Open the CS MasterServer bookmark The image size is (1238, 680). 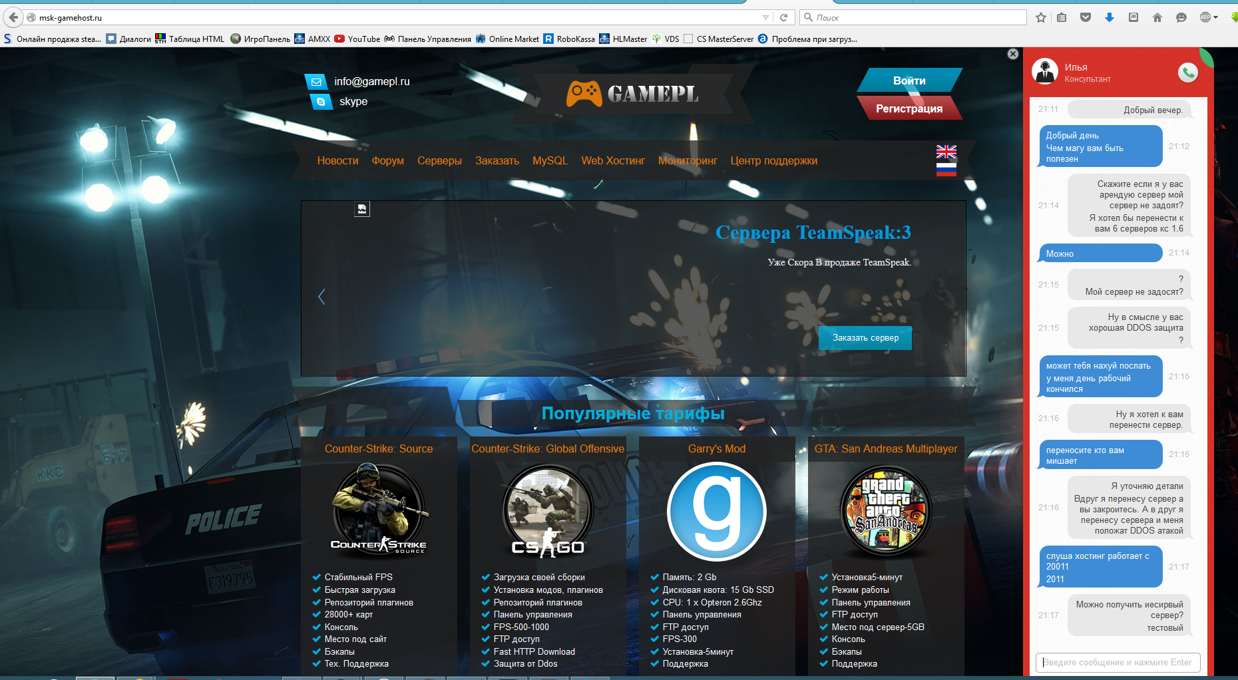tap(719, 39)
